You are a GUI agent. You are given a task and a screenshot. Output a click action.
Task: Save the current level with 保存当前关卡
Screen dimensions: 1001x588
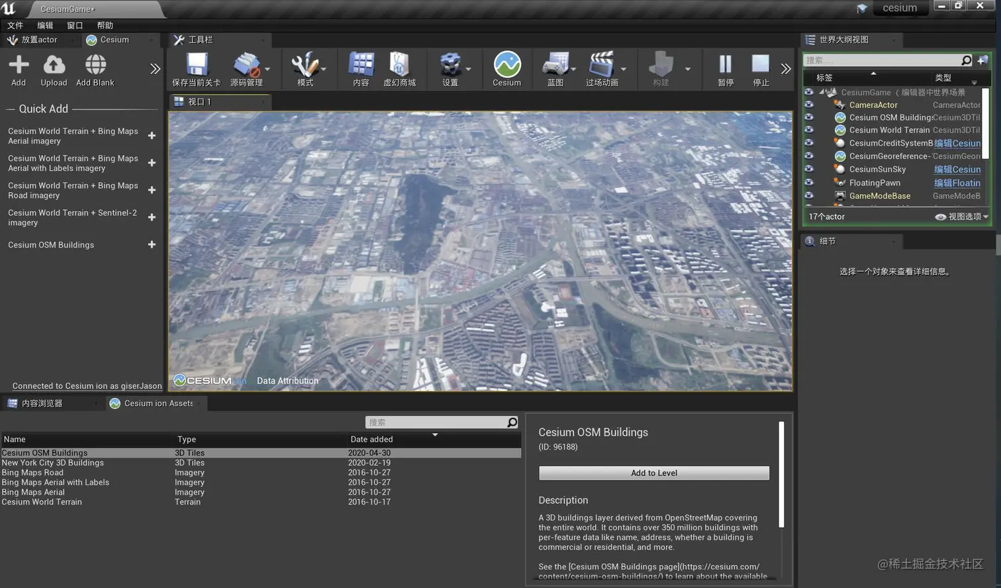pos(196,64)
